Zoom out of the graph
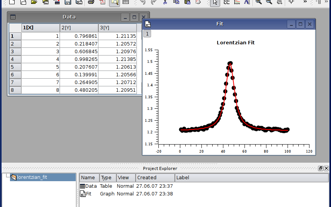Image resolution: width=331 pixels, height=207 pixels. pyautogui.click(x=269, y=2)
